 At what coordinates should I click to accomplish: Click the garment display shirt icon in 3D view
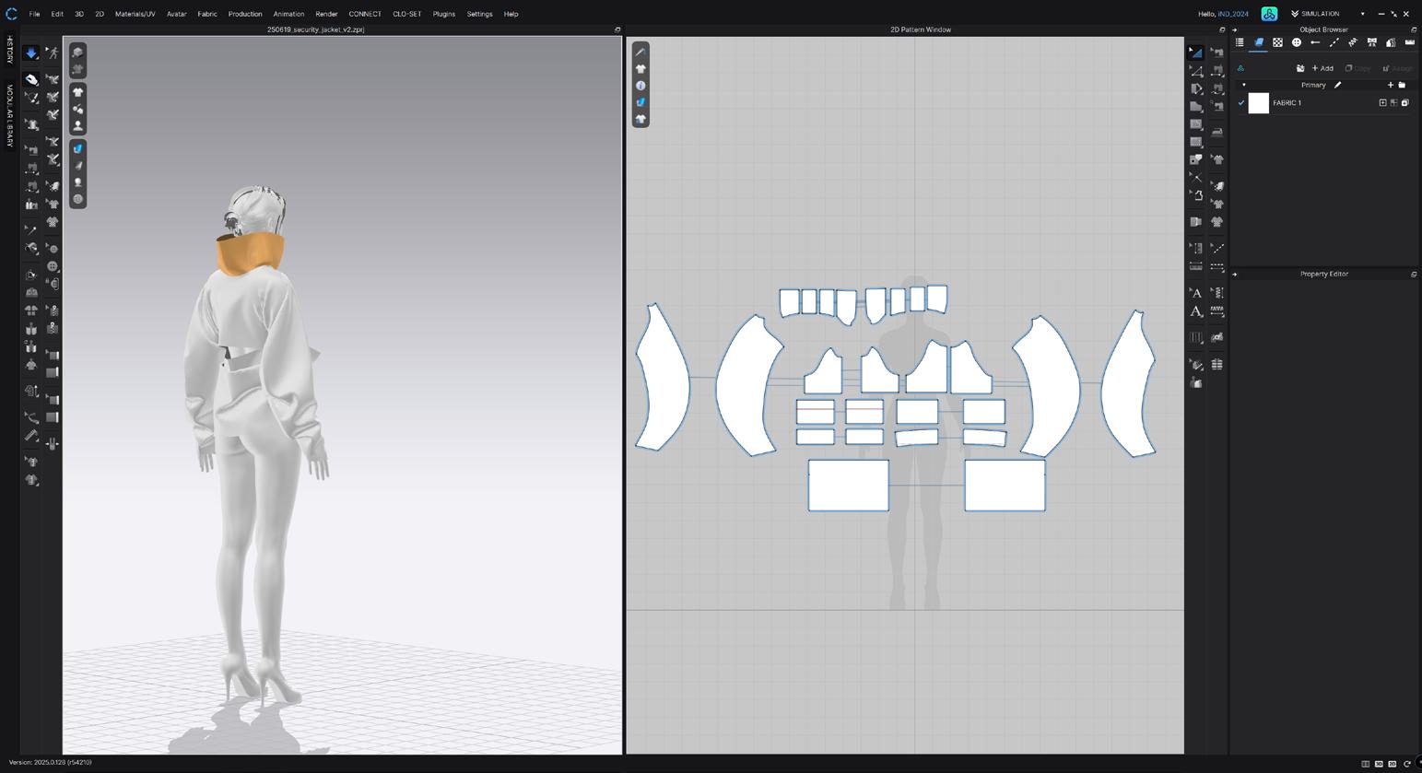tap(78, 92)
